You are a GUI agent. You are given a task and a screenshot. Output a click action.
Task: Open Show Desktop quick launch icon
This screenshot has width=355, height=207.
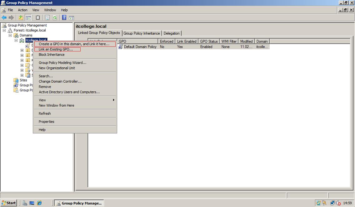32,203
